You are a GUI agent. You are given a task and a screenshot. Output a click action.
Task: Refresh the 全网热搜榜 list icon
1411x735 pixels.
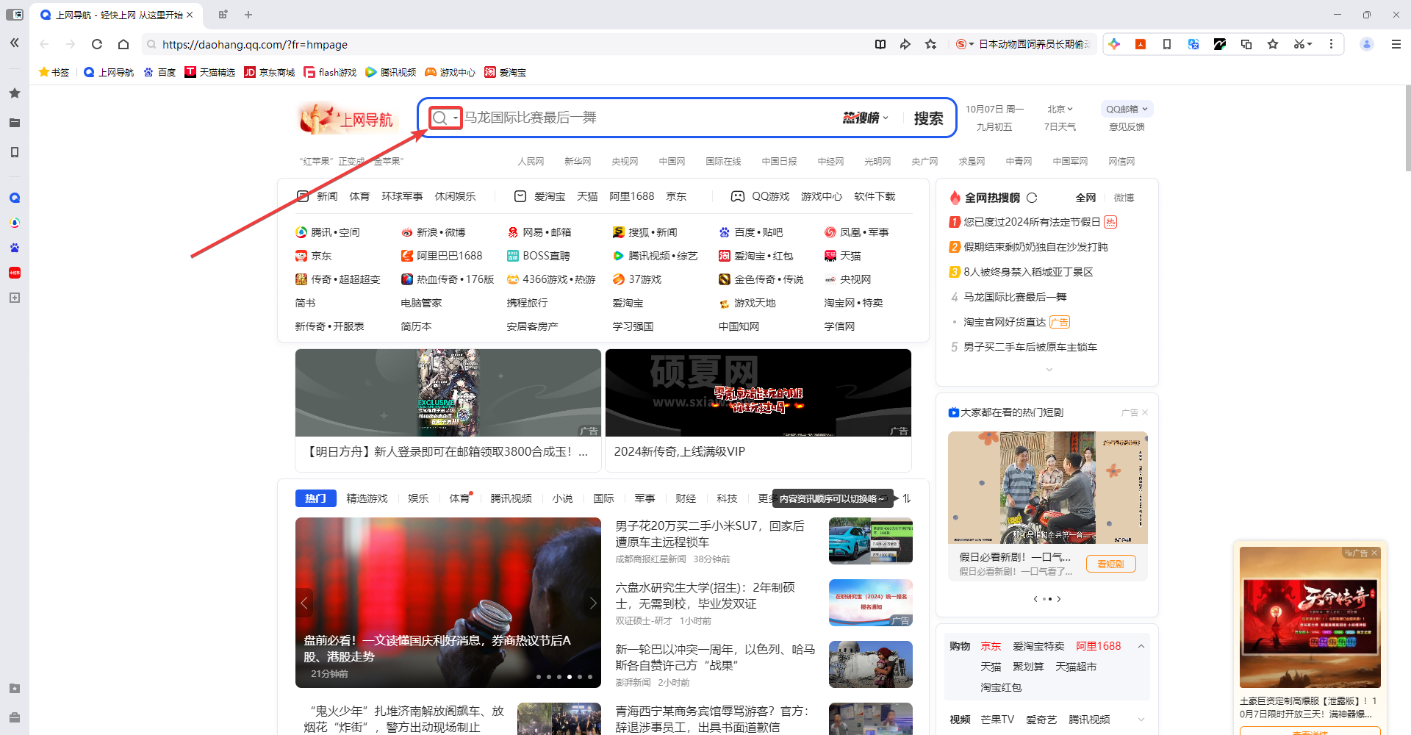point(1032,198)
